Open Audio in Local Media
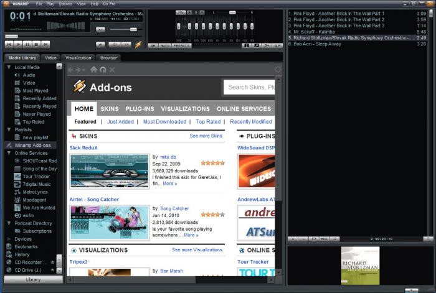This screenshot has width=436, height=293. pyautogui.click(x=29, y=75)
